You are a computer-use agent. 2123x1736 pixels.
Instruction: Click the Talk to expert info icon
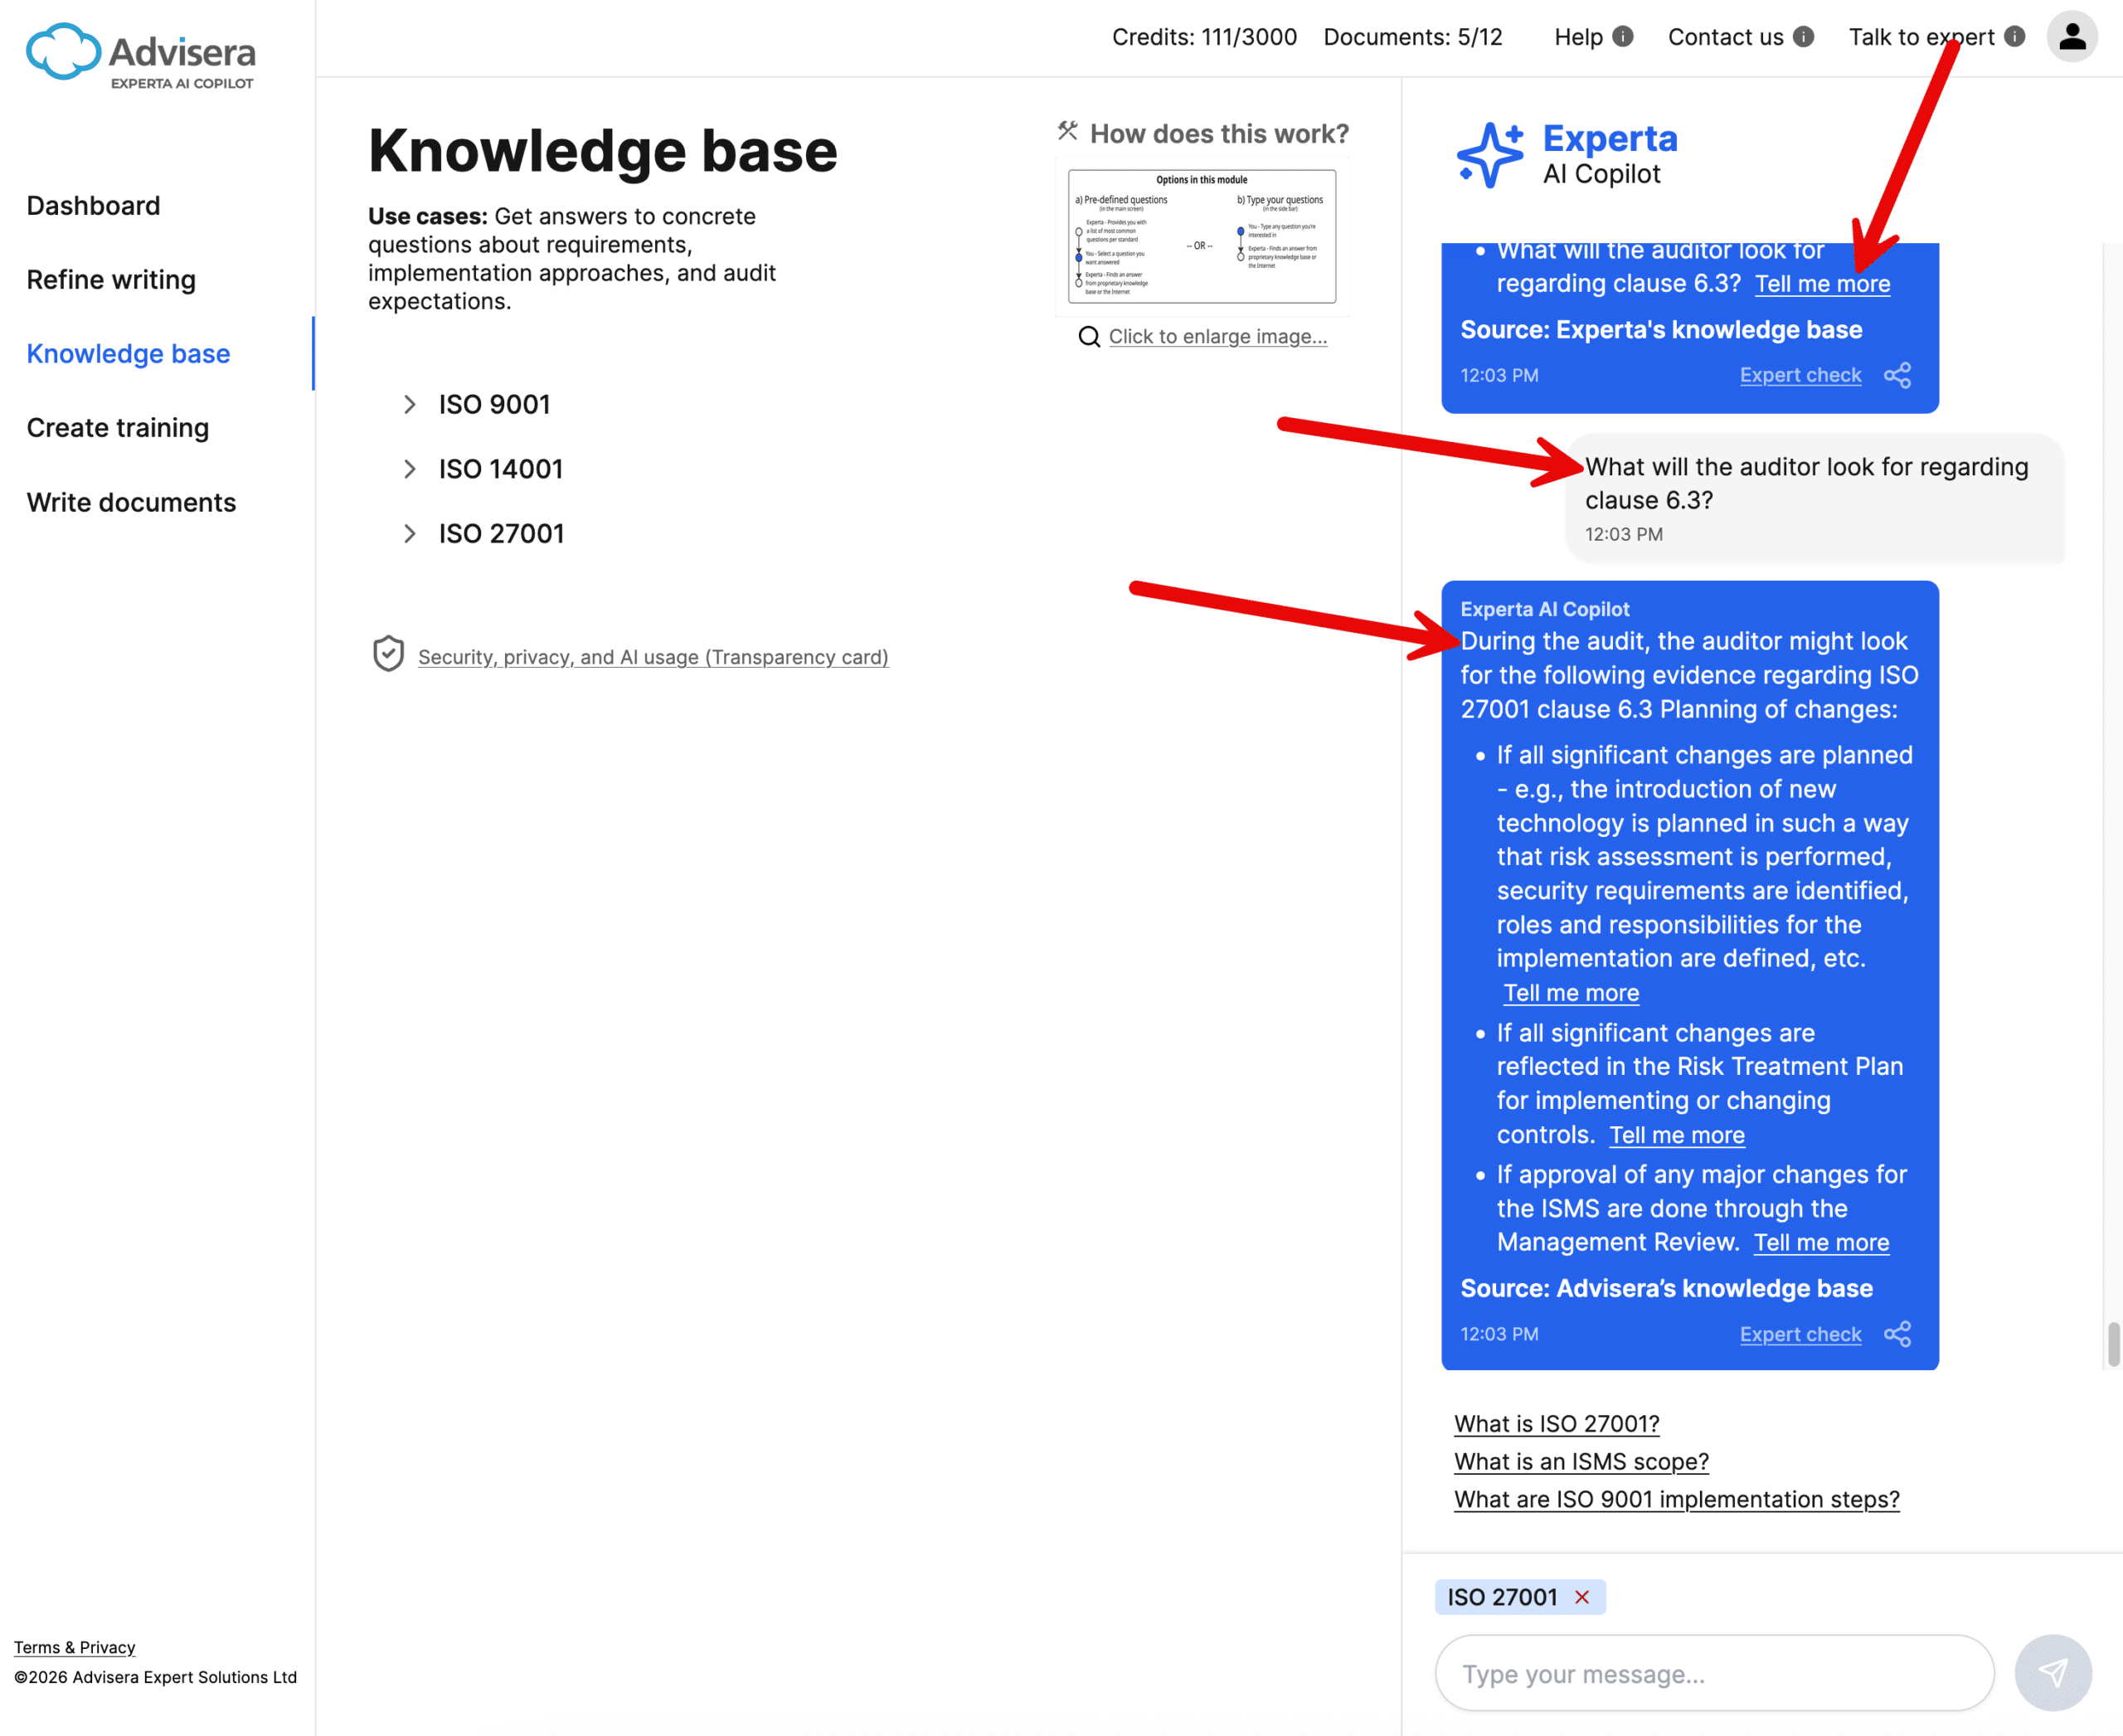coord(2013,37)
